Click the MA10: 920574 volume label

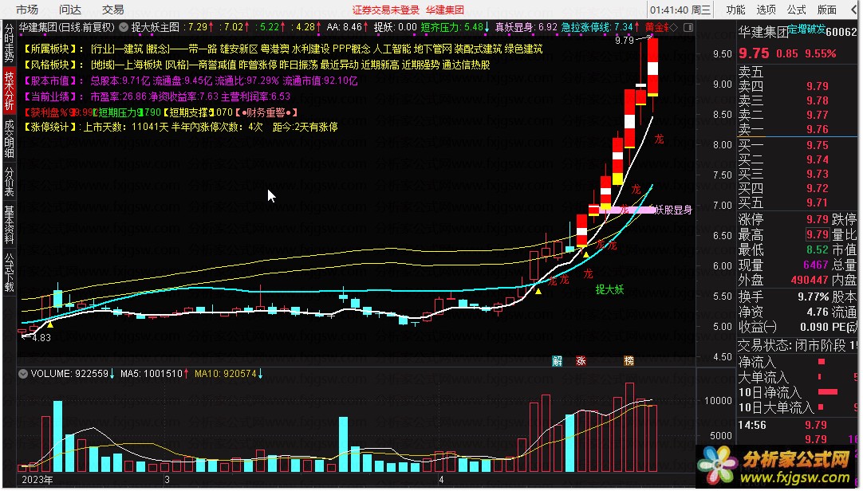pyautogui.click(x=228, y=374)
